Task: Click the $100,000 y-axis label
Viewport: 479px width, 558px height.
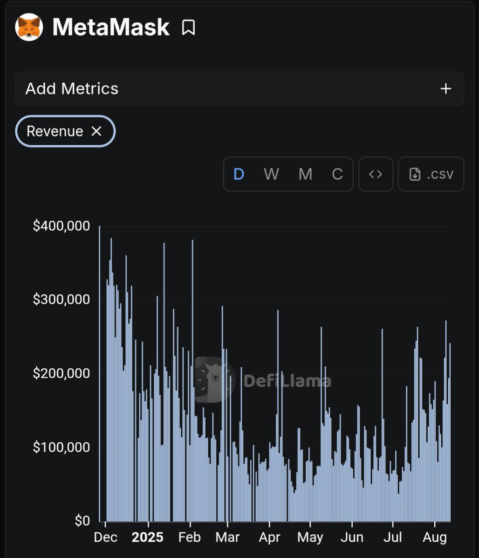Action: 62,447
